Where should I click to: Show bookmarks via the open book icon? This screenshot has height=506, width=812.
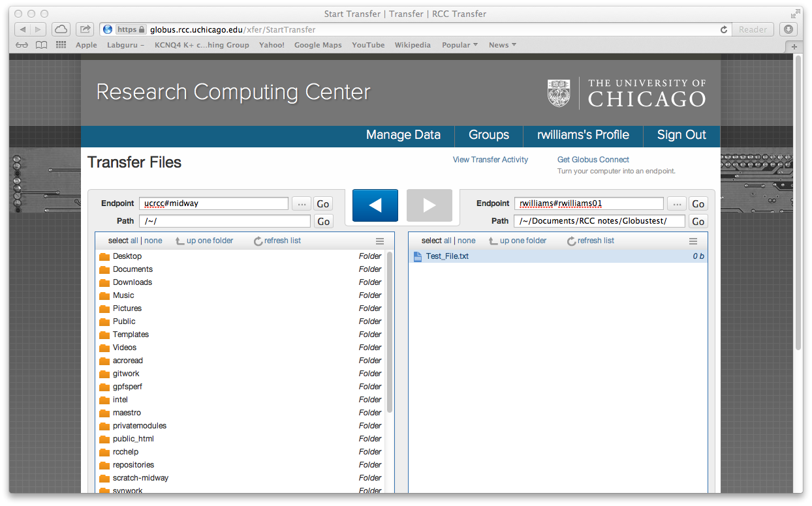tap(41, 45)
